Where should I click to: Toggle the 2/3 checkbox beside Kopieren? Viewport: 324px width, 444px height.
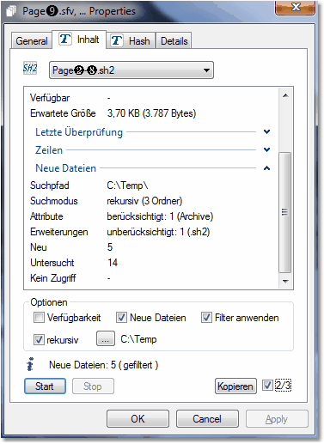click(267, 386)
